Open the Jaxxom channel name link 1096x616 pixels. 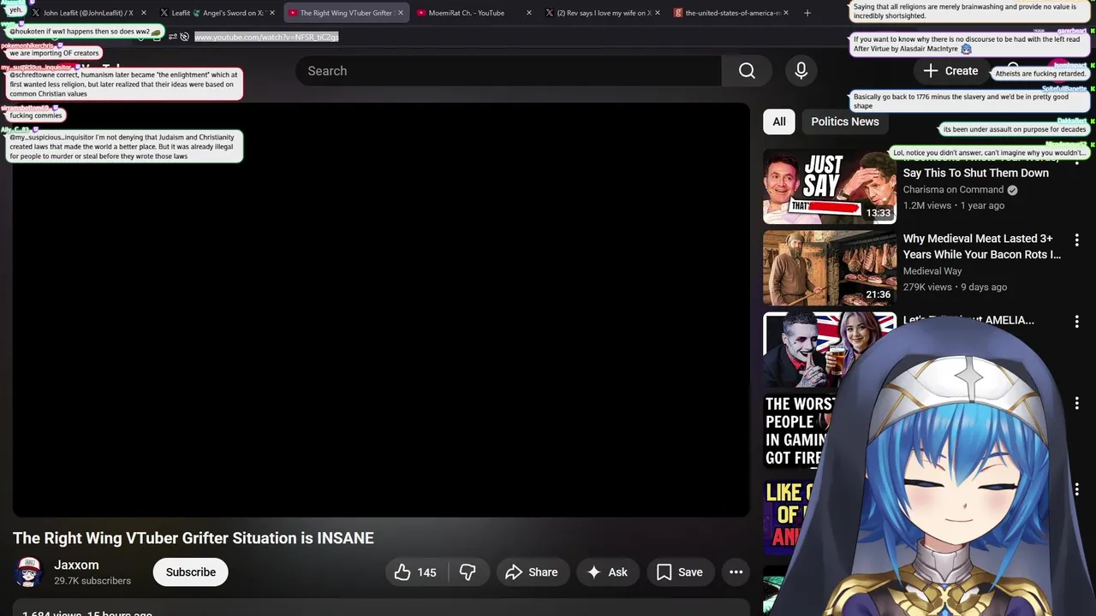76,565
